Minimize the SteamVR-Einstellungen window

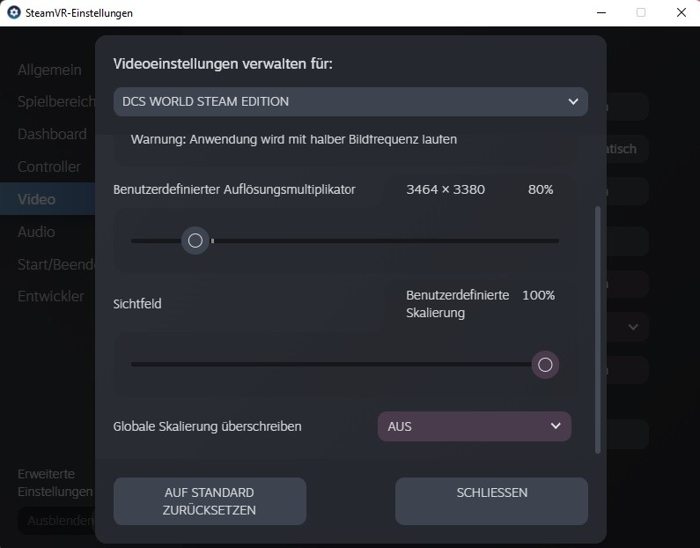click(x=601, y=12)
